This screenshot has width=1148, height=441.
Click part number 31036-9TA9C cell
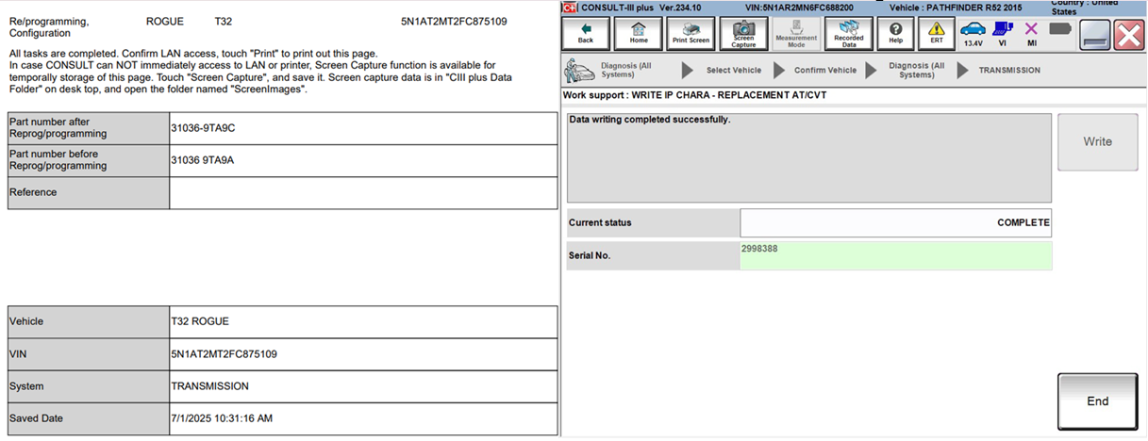[363, 128]
